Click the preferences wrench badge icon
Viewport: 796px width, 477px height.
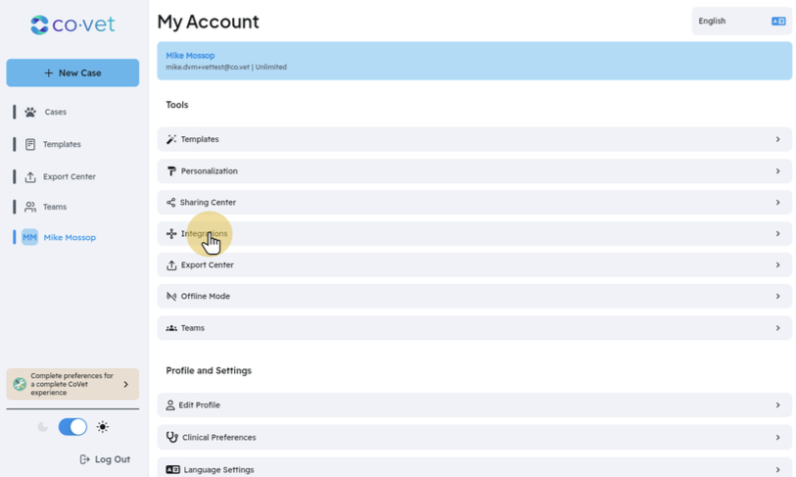pos(20,384)
